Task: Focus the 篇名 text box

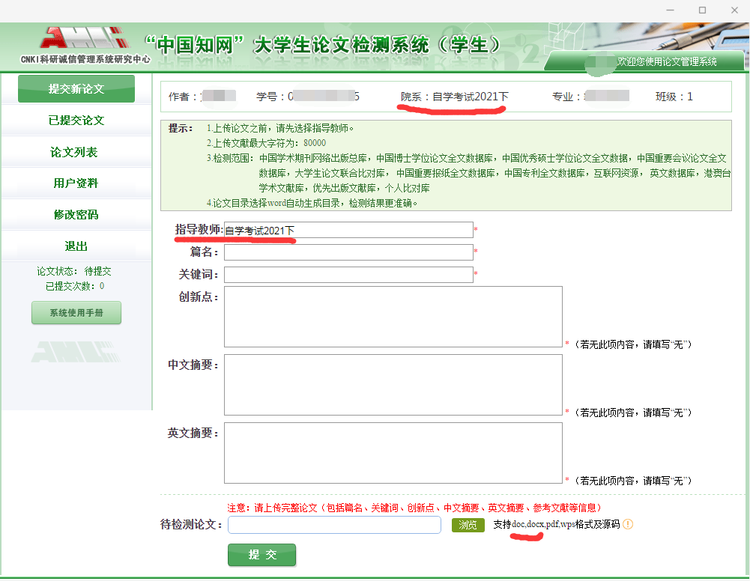Action: [x=348, y=252]
